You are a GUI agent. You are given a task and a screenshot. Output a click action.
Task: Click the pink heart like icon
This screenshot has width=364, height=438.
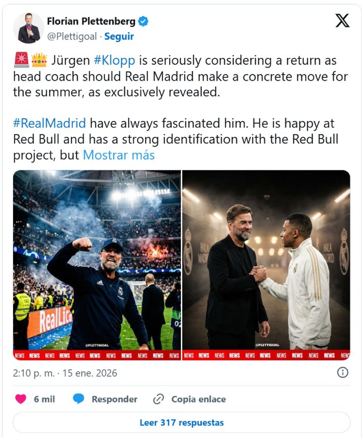(20, 399)
